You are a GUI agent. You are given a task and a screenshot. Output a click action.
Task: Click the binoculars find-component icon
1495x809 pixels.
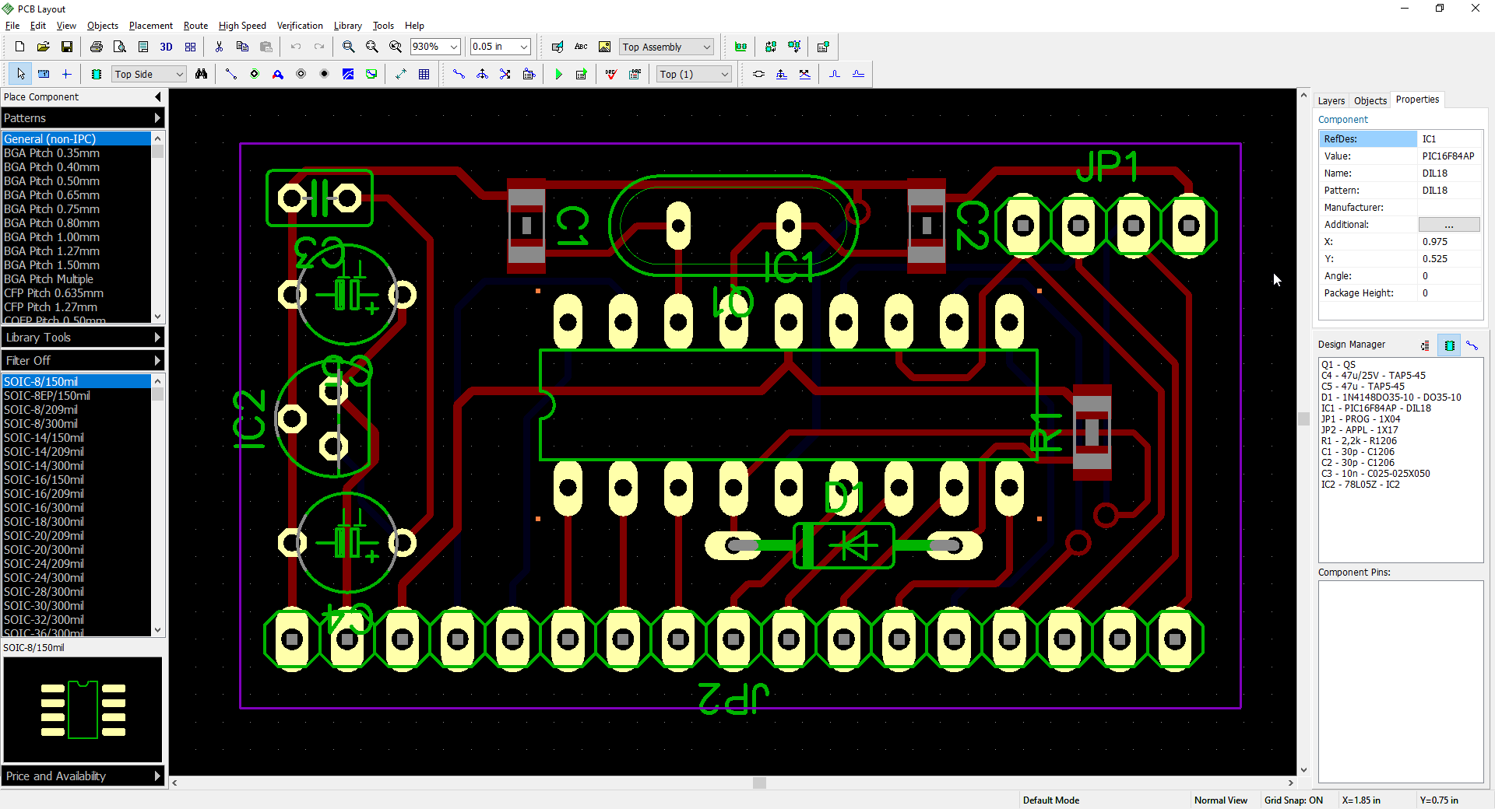[x=202, y=74]
